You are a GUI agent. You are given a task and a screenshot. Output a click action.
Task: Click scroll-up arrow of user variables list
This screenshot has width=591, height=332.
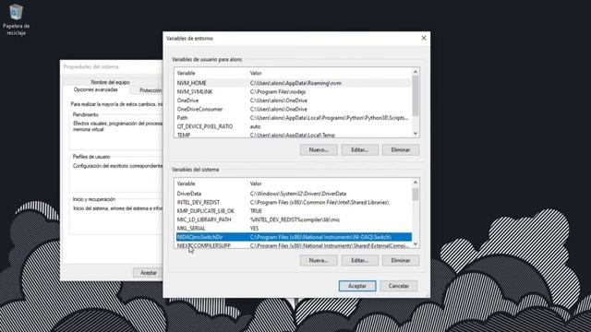click(x=416, y=72)
